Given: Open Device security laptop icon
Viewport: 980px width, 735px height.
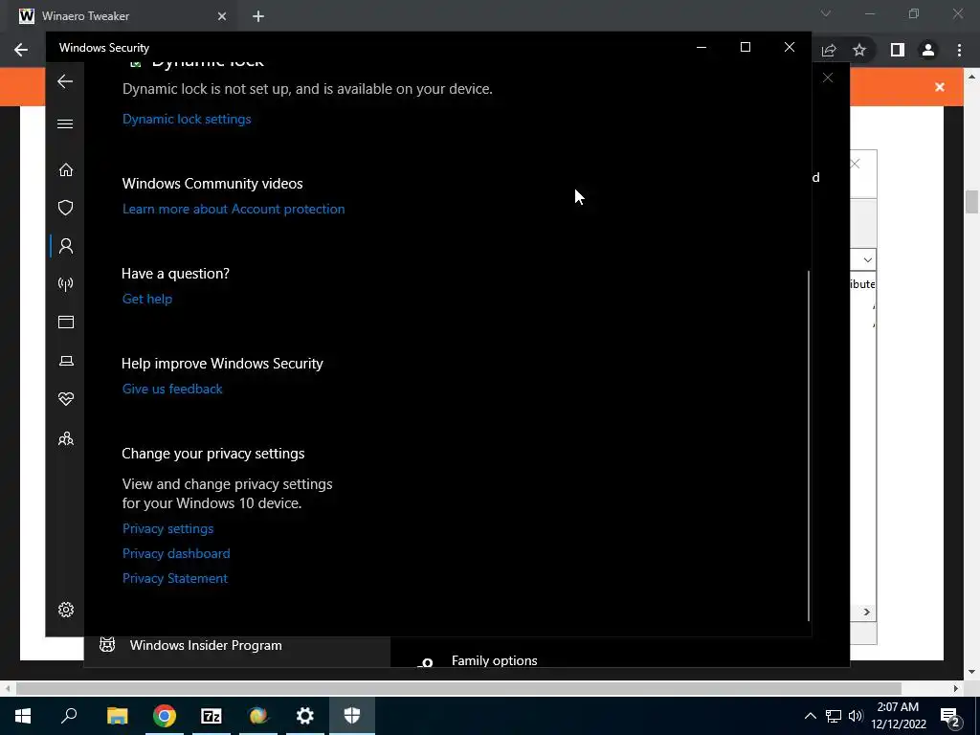Looking at the screenshot, I should tap(66, 361).
